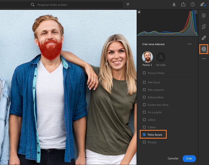Screen dimensions: 209x165
Task: Focus the Pesquisar todas as fotos field
Action: (62, 5)
